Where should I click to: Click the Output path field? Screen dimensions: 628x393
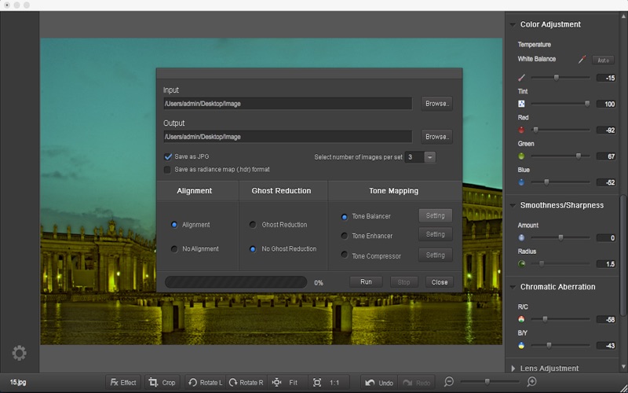click(x=287, y=137)
